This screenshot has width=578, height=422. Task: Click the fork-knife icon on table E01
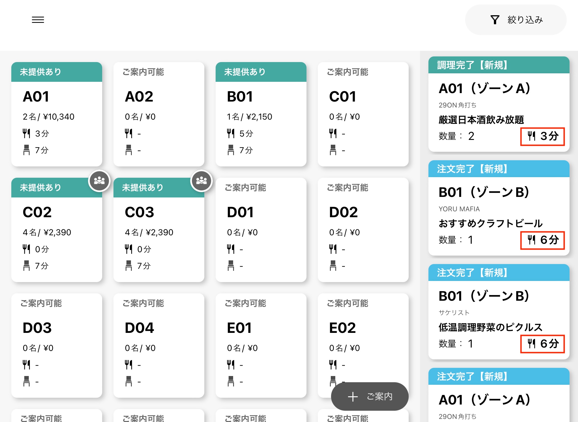click(x=231, y=365)
